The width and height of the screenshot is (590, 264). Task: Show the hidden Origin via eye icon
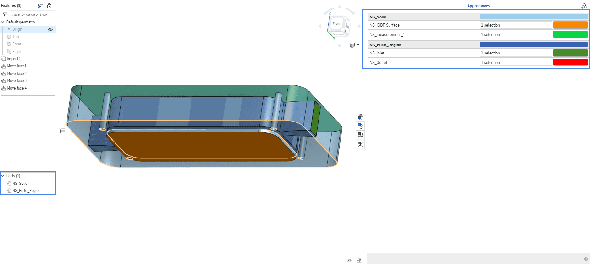pos(50,29)
